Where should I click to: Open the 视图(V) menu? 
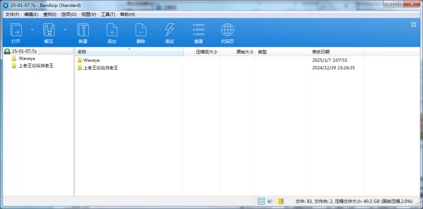[x=89, y=14]
